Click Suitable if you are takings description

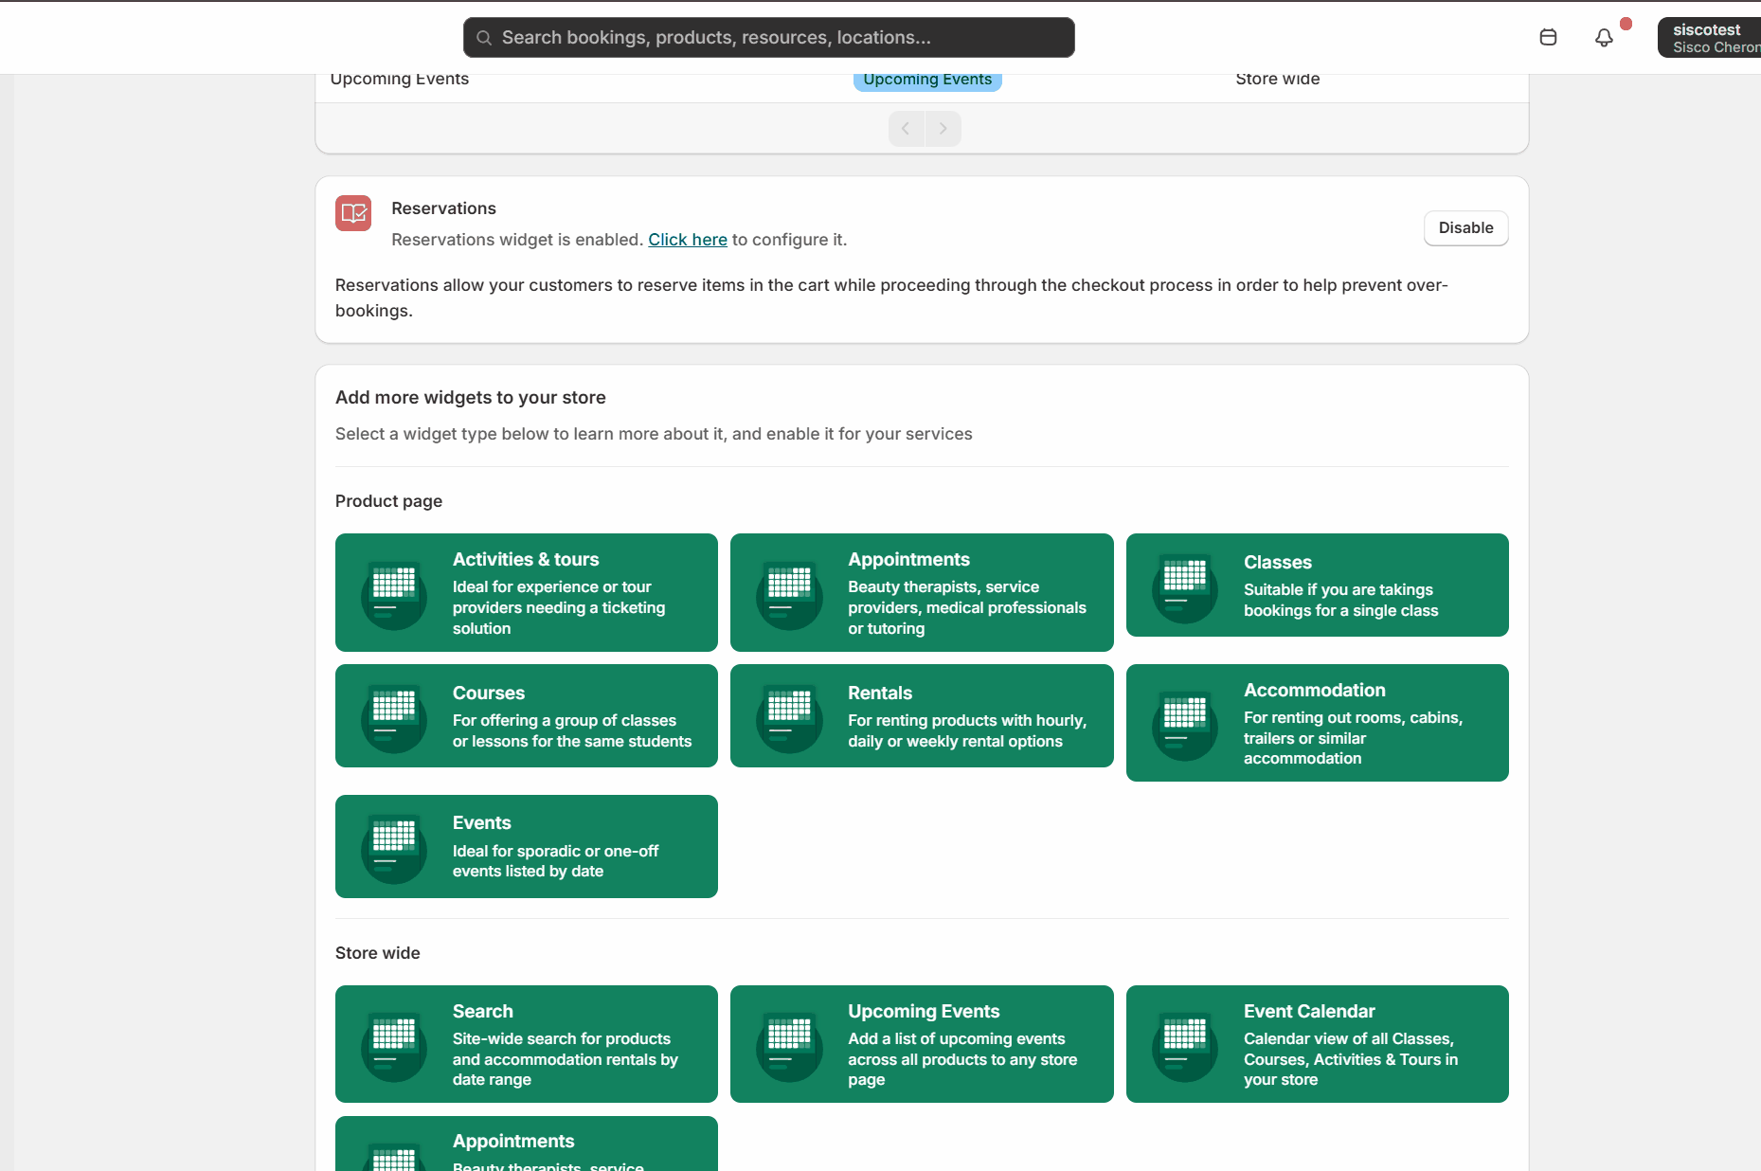tap(1340, 601)
